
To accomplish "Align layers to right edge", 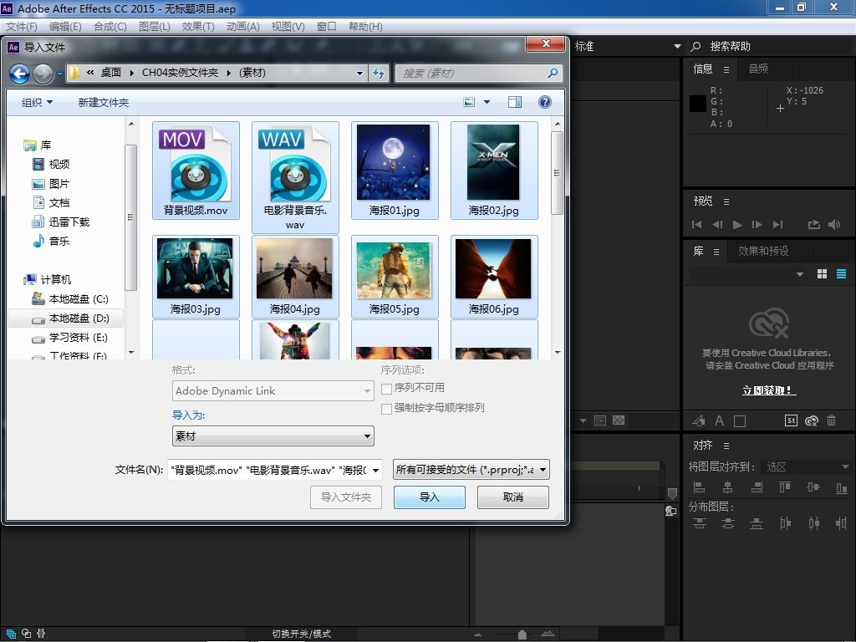I will click(x=757, y=487).
